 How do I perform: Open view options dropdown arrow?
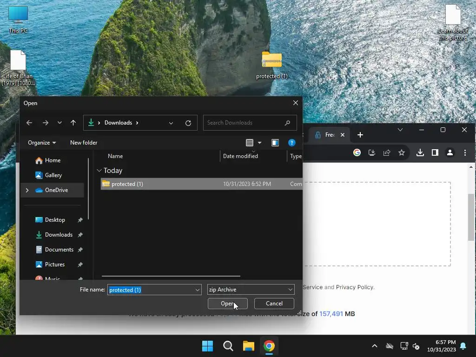coord(259,143)
